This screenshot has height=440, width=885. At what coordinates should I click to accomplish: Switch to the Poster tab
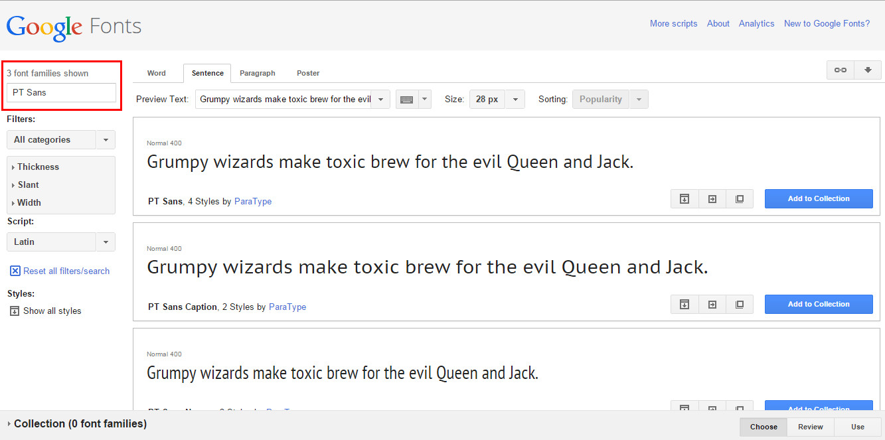(x=308, y=73)
